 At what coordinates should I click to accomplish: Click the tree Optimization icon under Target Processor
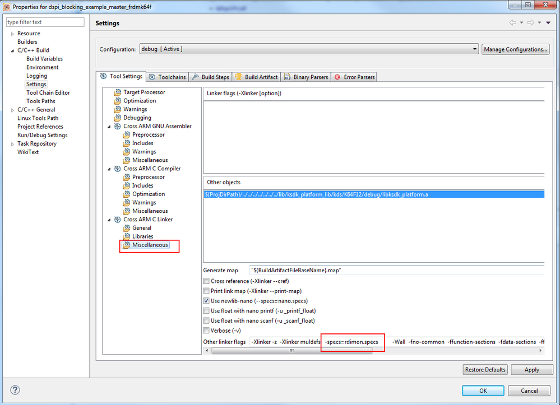pos(118,101)
